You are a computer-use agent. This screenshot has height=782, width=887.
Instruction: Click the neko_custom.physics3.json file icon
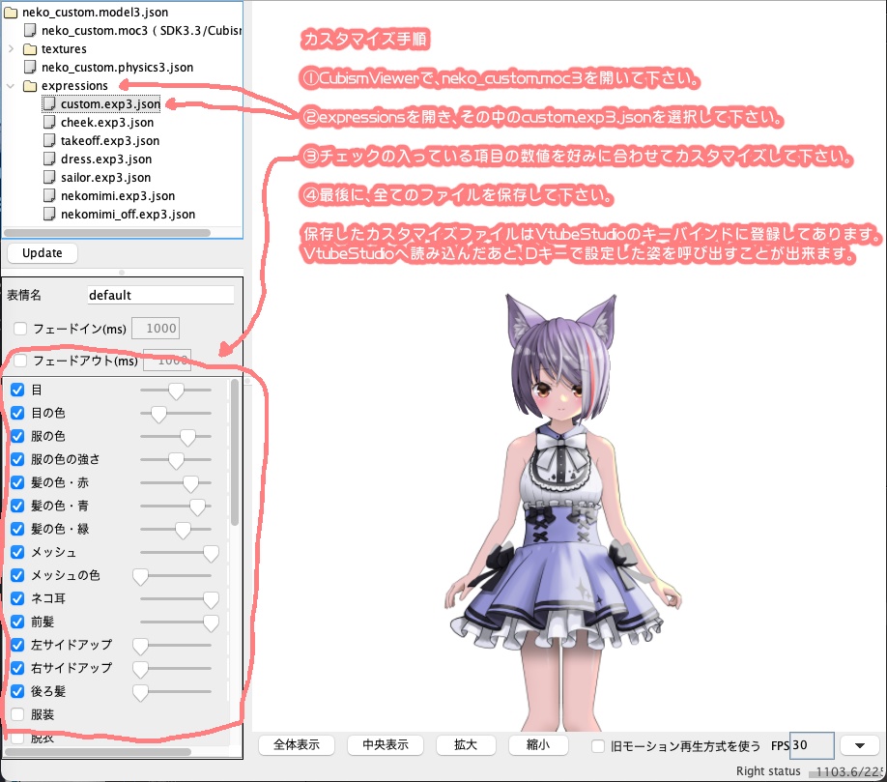coord(30,68)
